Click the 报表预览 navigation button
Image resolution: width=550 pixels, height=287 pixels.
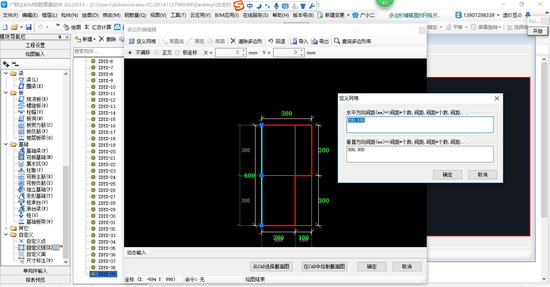(x=35, y=280)
